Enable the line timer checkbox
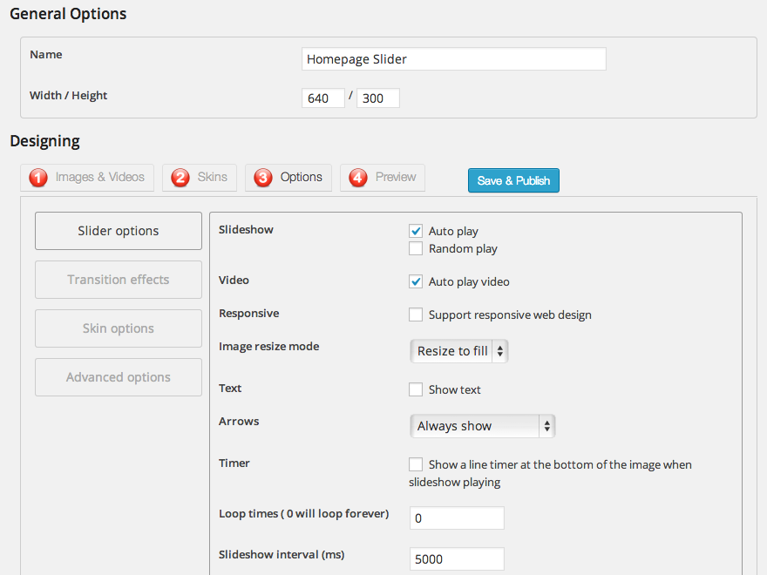 click(416, 464)
